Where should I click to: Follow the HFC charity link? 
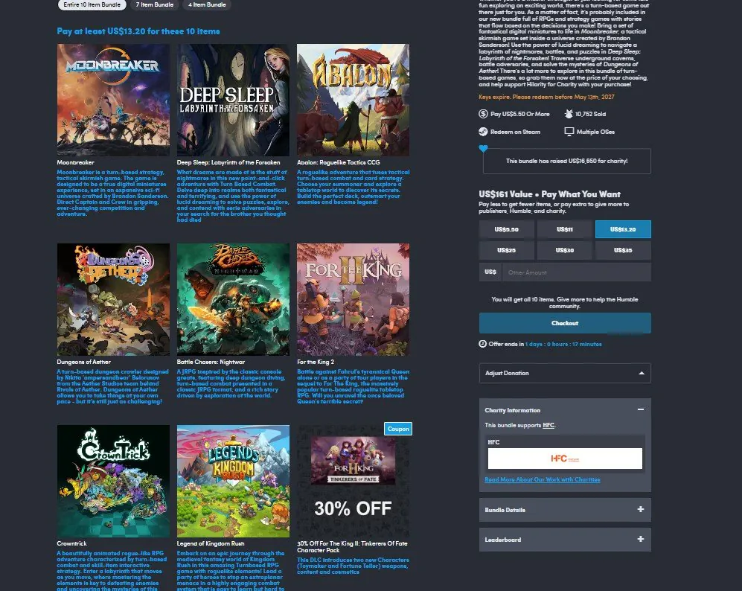pyautogui.click(x=548, y=425)
